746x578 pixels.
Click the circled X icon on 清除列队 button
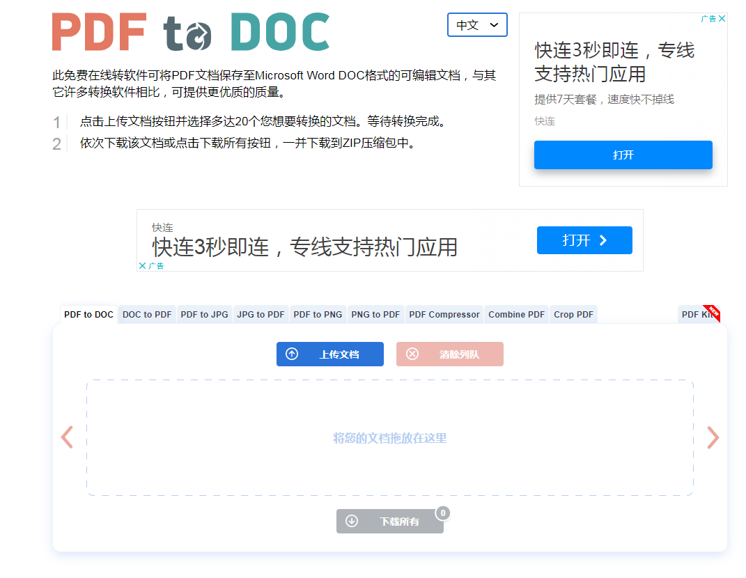click(x=412, y=354)
